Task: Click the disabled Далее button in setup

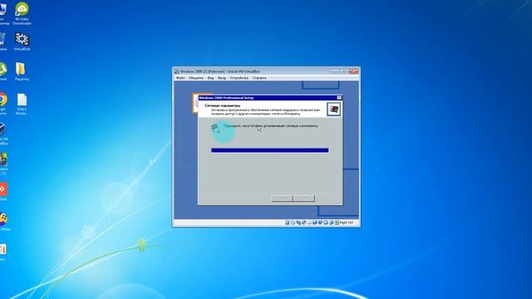Action: [x=303, y=198]
